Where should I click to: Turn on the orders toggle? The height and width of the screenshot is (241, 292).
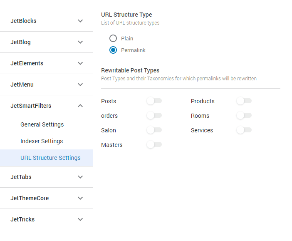pyautogui.click(x=154, y=116)
